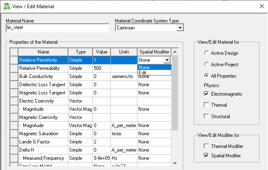Select 'None' in the open dropdown list
Image resolution: width=268 pixels, height=170 pixels.
tap(154, 67)
